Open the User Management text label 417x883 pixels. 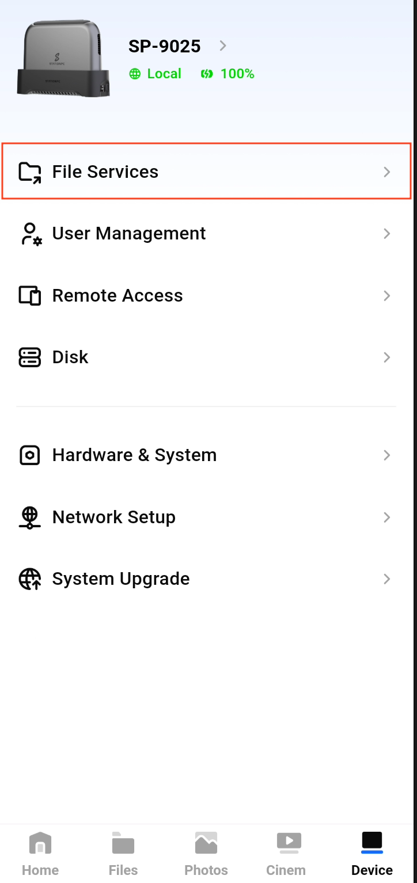point(129,234)
